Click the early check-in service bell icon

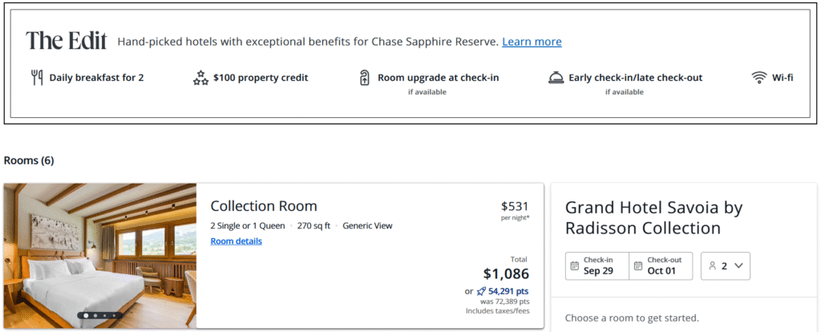click(556, 78)
